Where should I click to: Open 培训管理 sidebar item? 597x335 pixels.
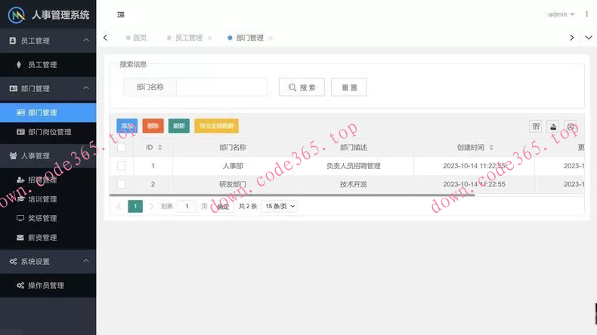pos(48,199)
